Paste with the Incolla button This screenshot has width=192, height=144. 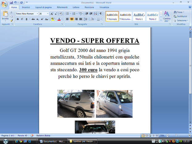(5, 16)
